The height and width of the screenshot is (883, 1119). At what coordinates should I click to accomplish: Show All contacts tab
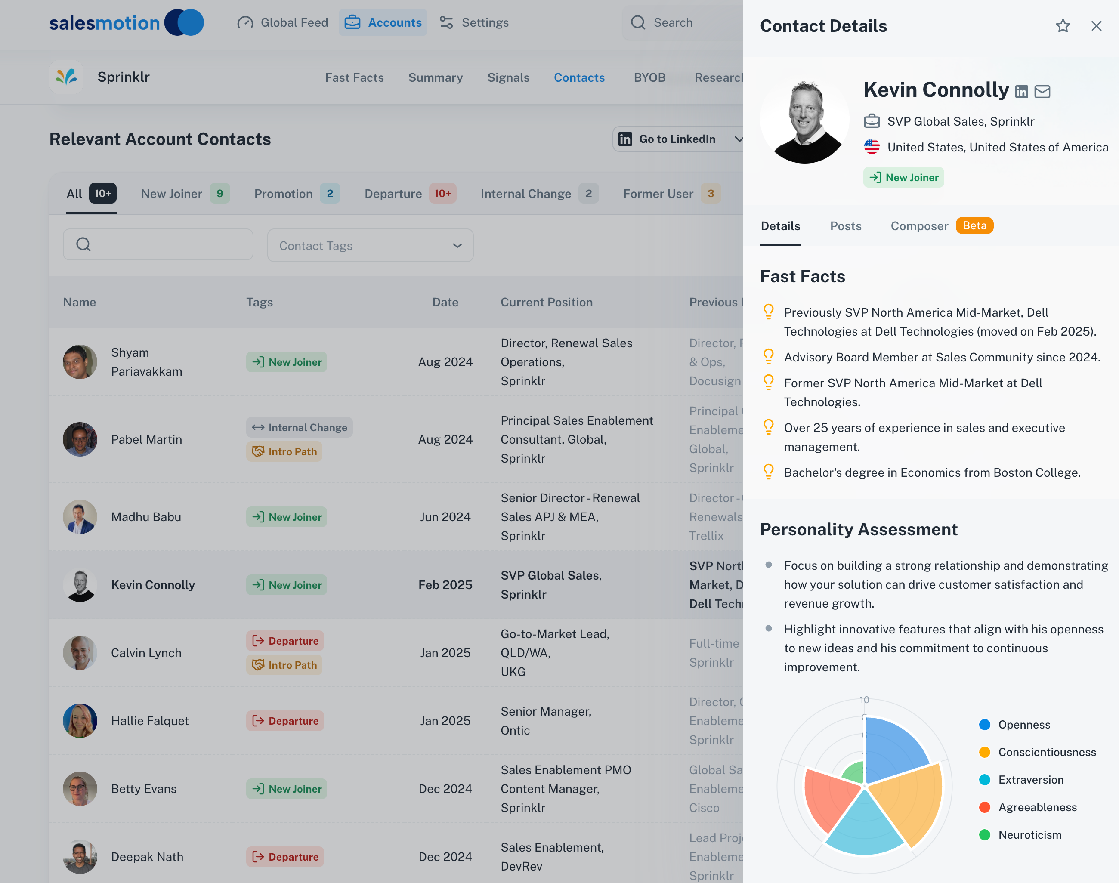pos(91,193)
